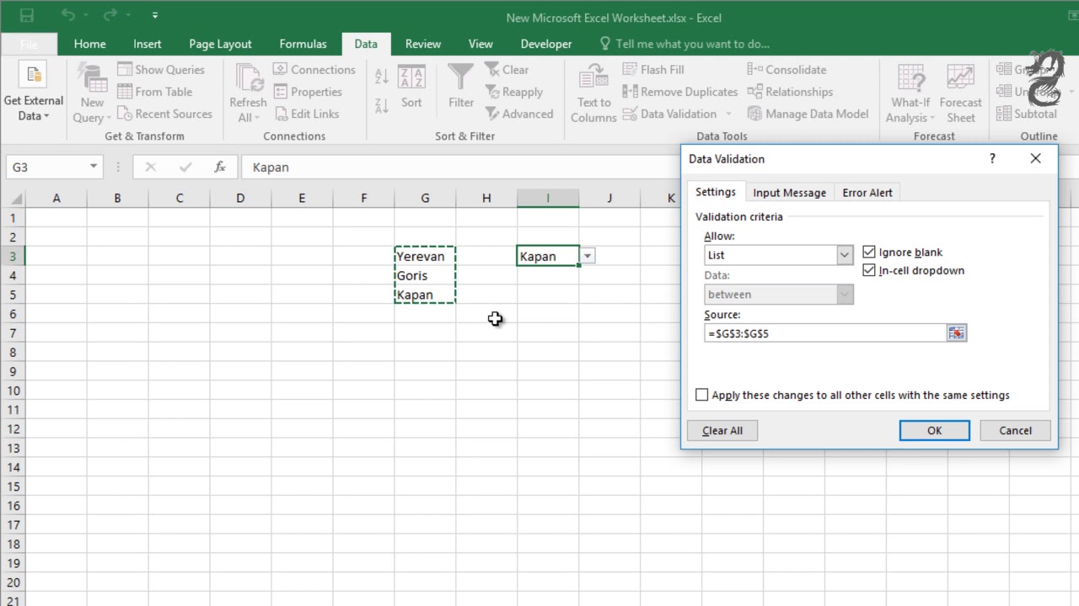The image size is (1079, 606).
Task: Click the Undo arrow in the Quick Access Toolbar
Action: point(68,15)
